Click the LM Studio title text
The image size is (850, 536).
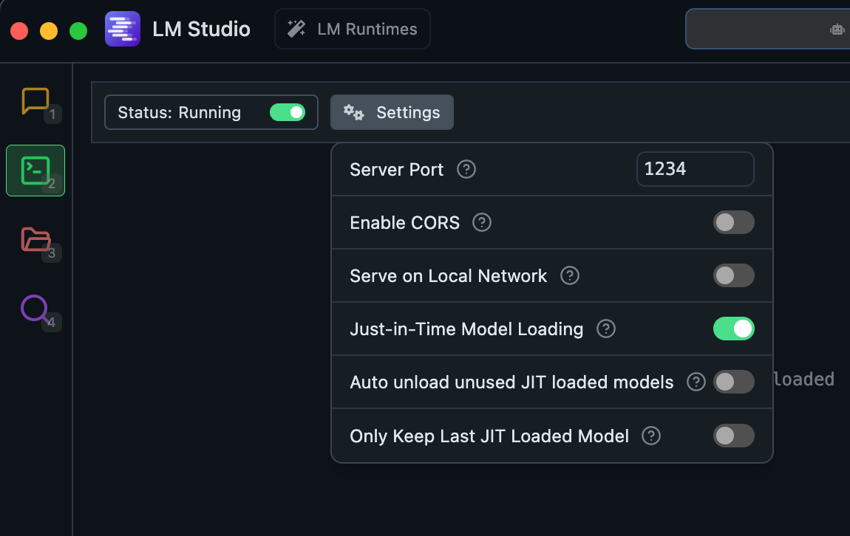[x=201, y=29]
